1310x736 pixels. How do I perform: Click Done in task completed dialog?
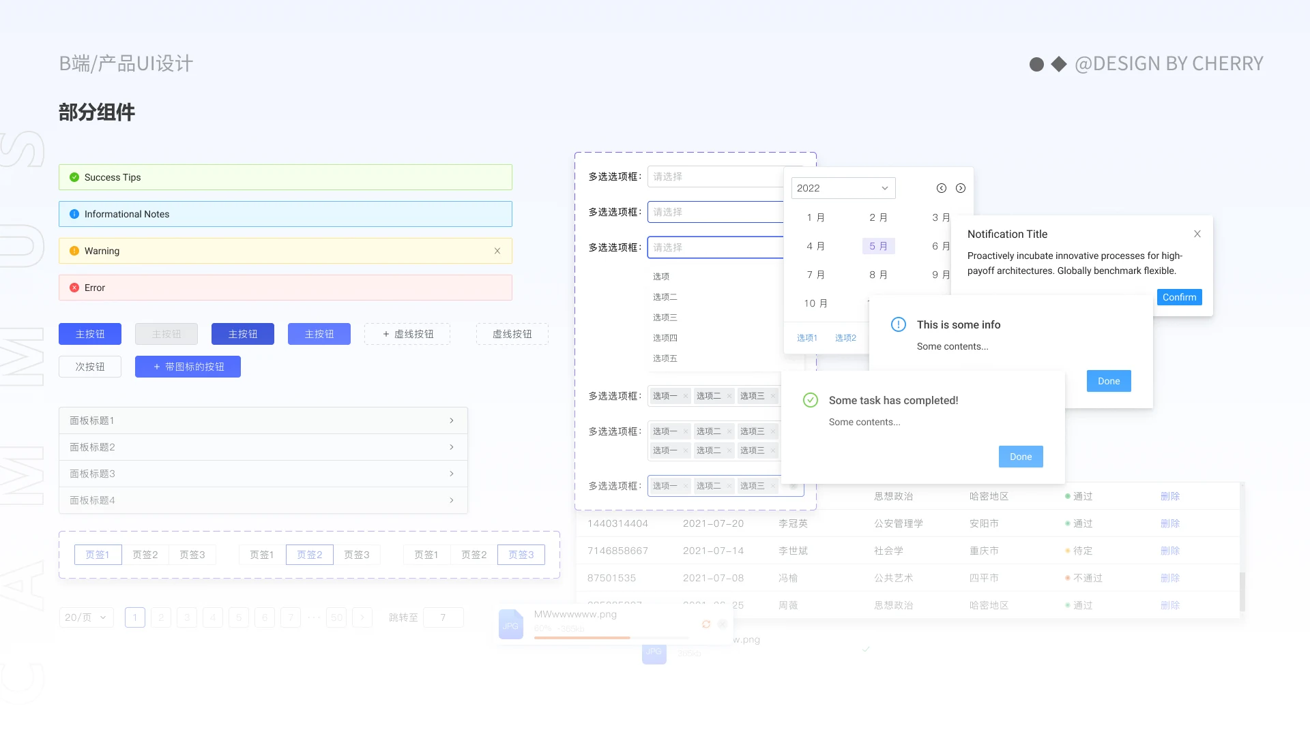1021,457
